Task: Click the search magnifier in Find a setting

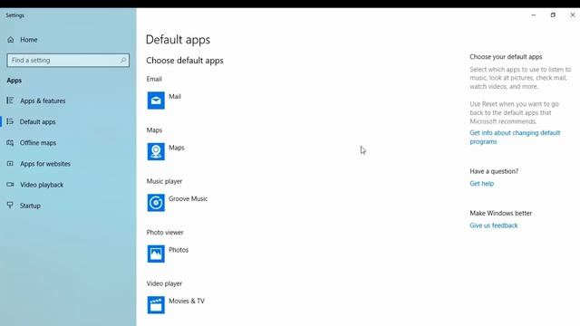Action: [x=123, y=60]
